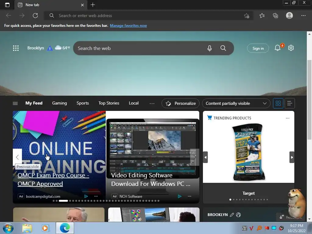This screenshot has height=234, width=312.
Task: Open File Explorer from taskbar
Action: (27, 228)
